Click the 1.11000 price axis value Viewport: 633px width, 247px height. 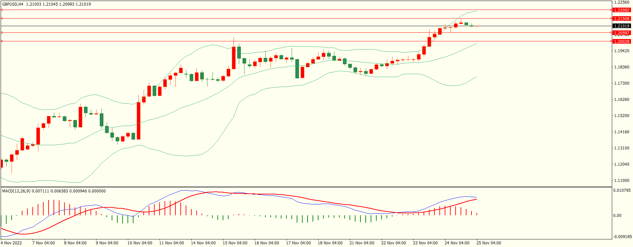pyautogui.click(x=621, y=181)
